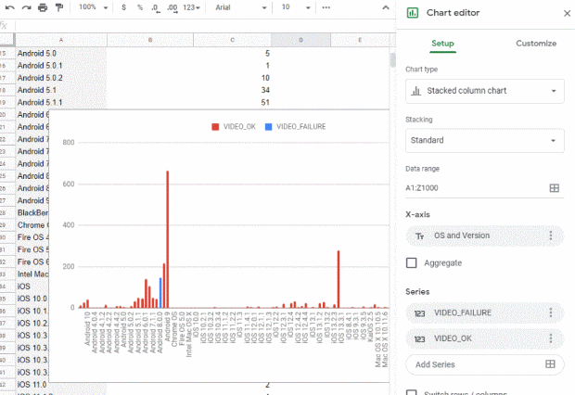Select the Paint format icon
Image resolution: width=575 pixels, height=395 pixels.
point(58,7)
